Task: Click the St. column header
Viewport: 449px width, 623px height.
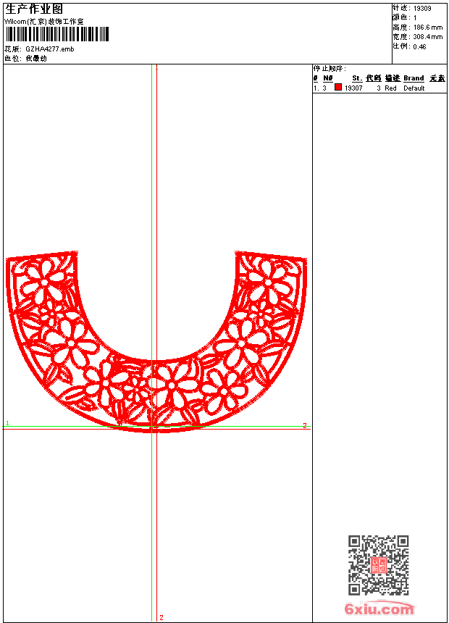Action: (357, 78)
